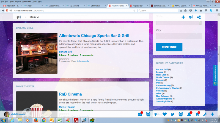Image resolution: width=220 pixels, height=123 pixels.
Task: Click the Movie Theater category link under RnB Cinema
Action: pyautogui.click(x=67, y=107)
